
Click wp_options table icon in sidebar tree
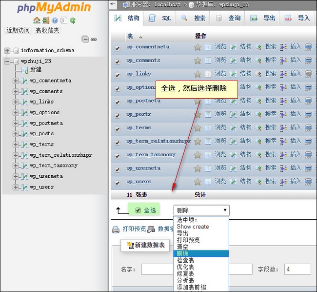click(x=24, y=112)
